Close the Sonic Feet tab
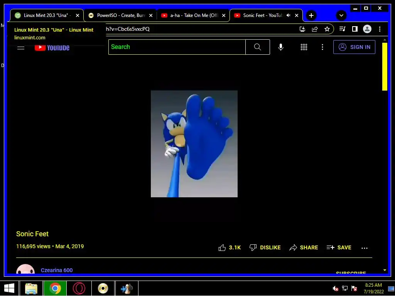Image resolution: width=395 pixels, height=296 pixels. [297, 15]
